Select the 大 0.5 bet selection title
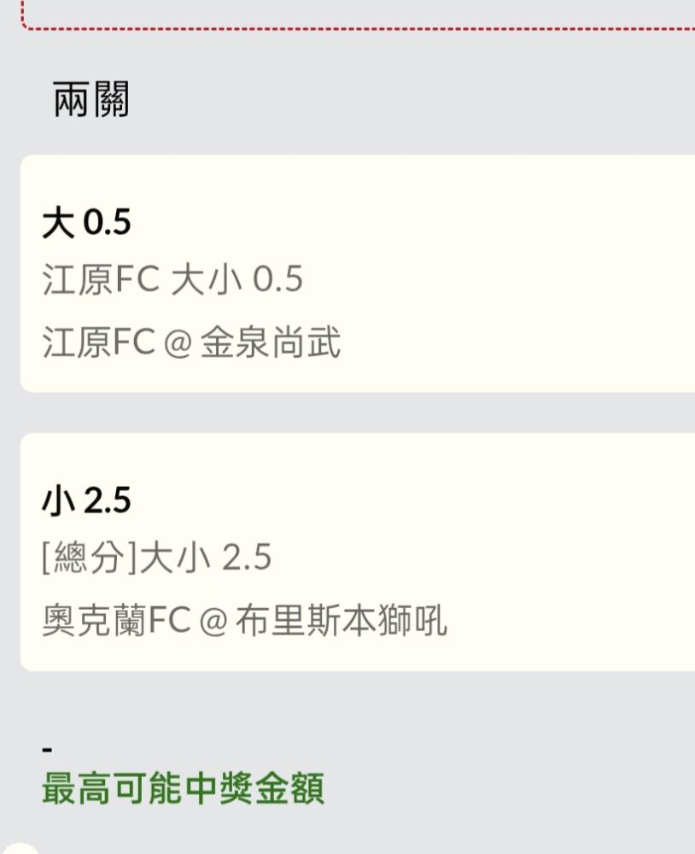 86,224
